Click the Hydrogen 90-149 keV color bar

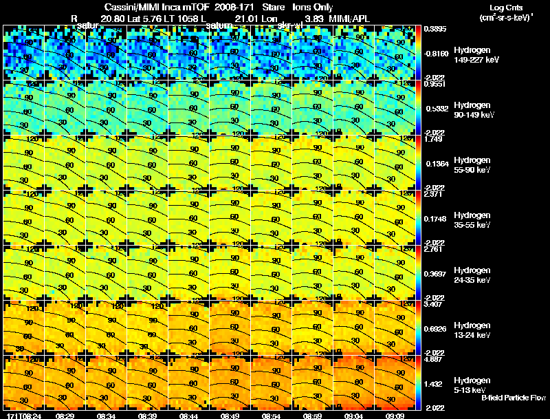pos(418,108)
